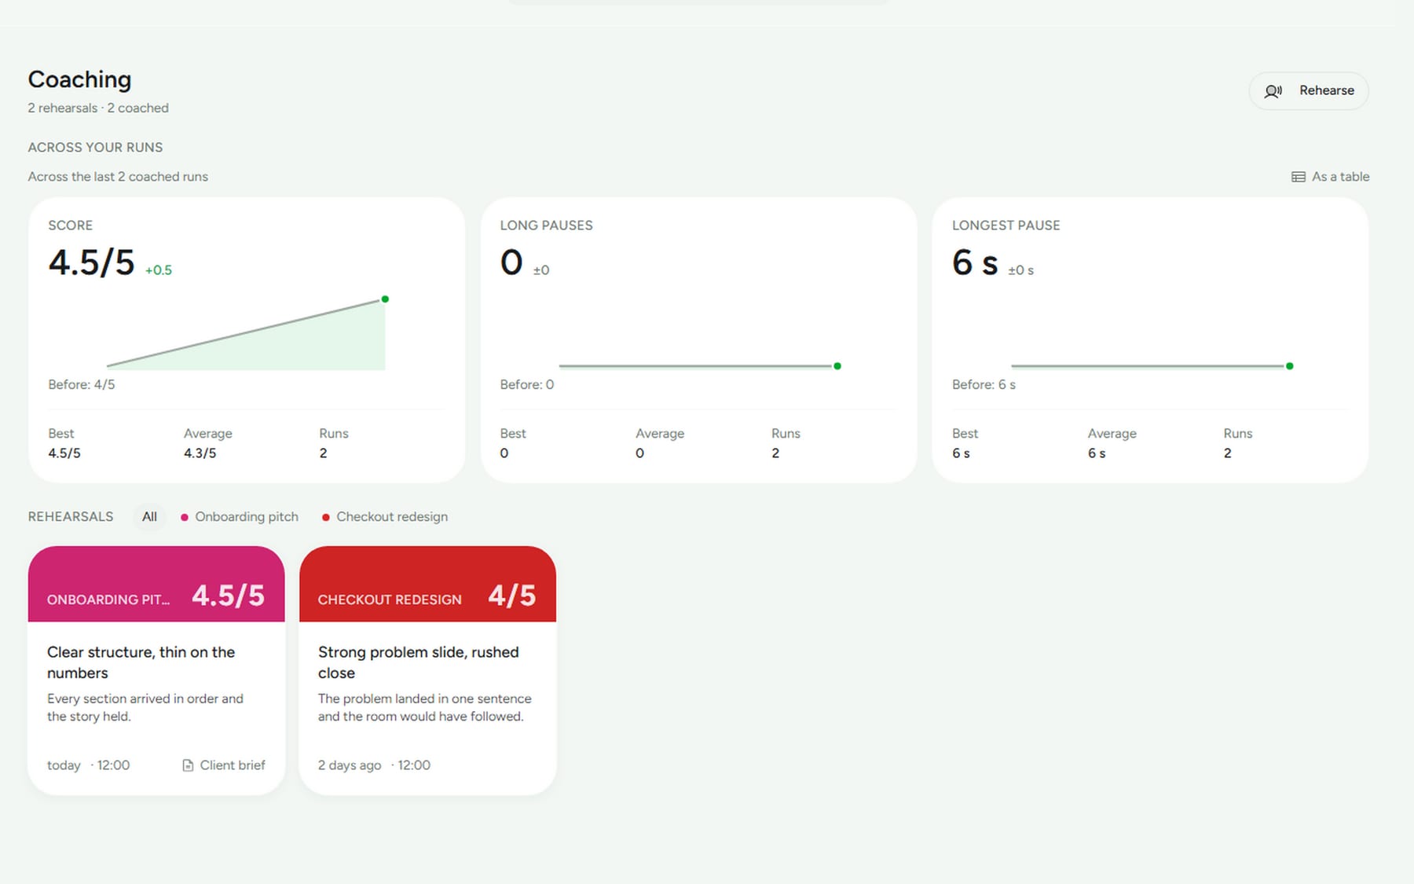Filter rehearsals by Checkout redesign

(x=385, y=516)
